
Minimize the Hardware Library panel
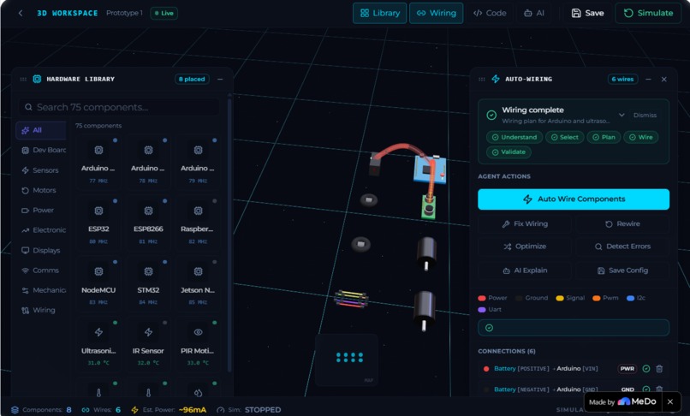pyautogui.click(x=220, y=80)
